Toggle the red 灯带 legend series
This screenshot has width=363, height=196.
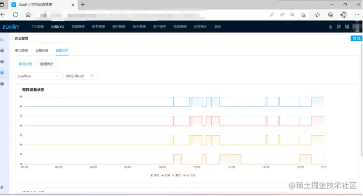pos(166,176)
